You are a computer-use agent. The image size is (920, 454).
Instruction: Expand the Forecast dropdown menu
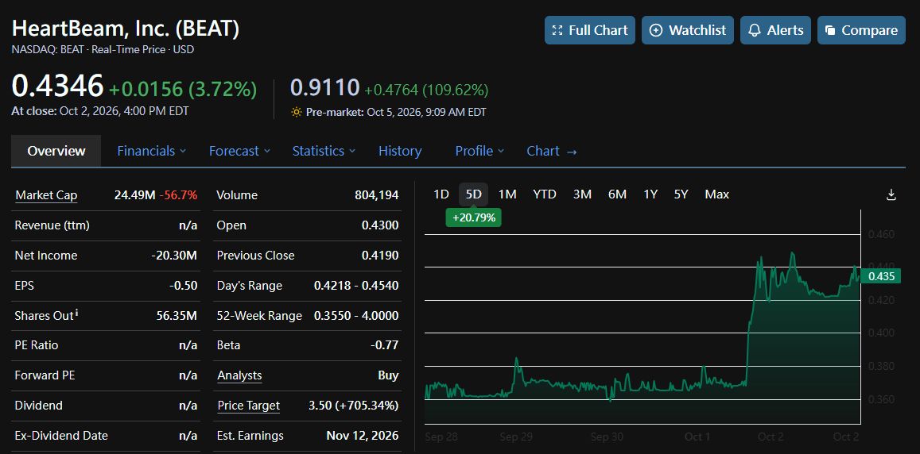pos(239,151)
